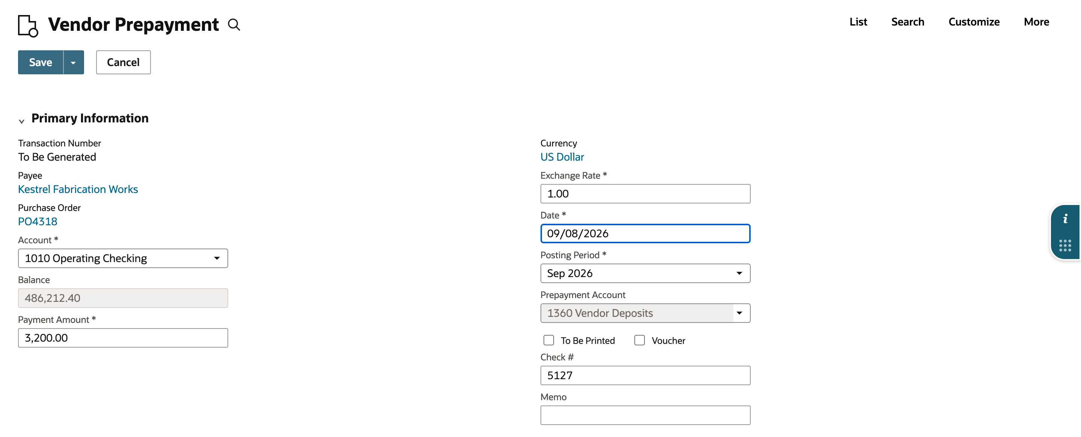Screen dimensions: 1081x437
Task: Open the More menu
Action: pos(1036,22)
